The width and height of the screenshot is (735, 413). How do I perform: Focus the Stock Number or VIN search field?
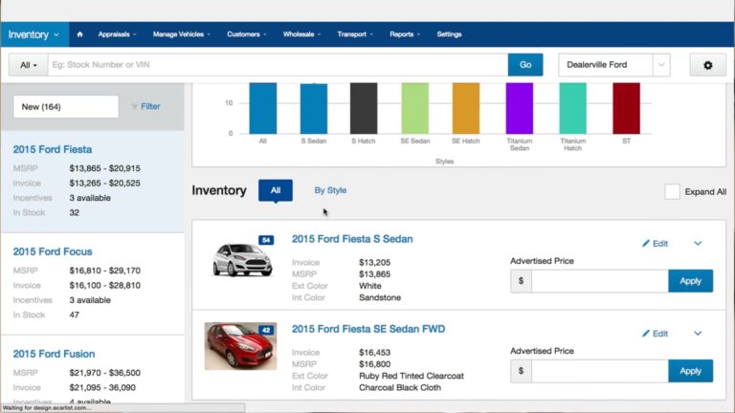(x=278, y=65)
